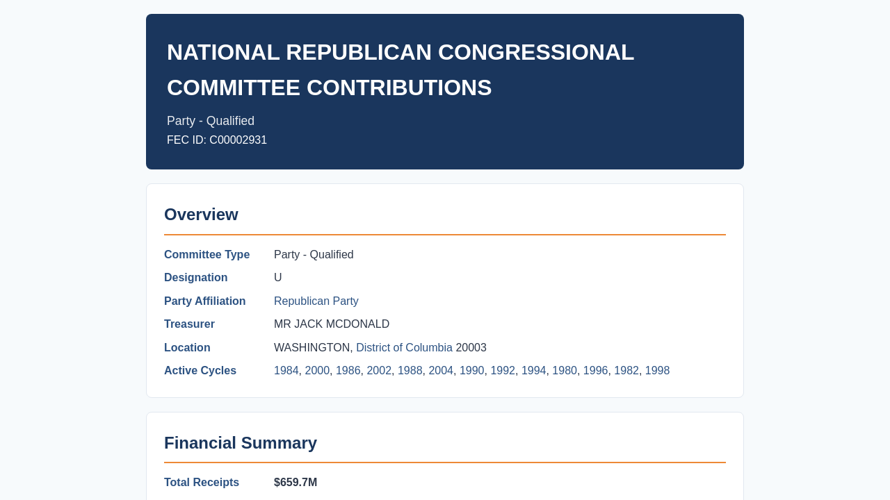View the 1988 cycle

[410, 371]
